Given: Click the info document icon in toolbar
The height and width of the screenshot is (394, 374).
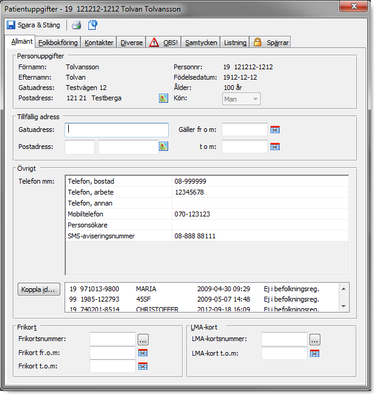Looking at the screenshot, I should 93,25.
